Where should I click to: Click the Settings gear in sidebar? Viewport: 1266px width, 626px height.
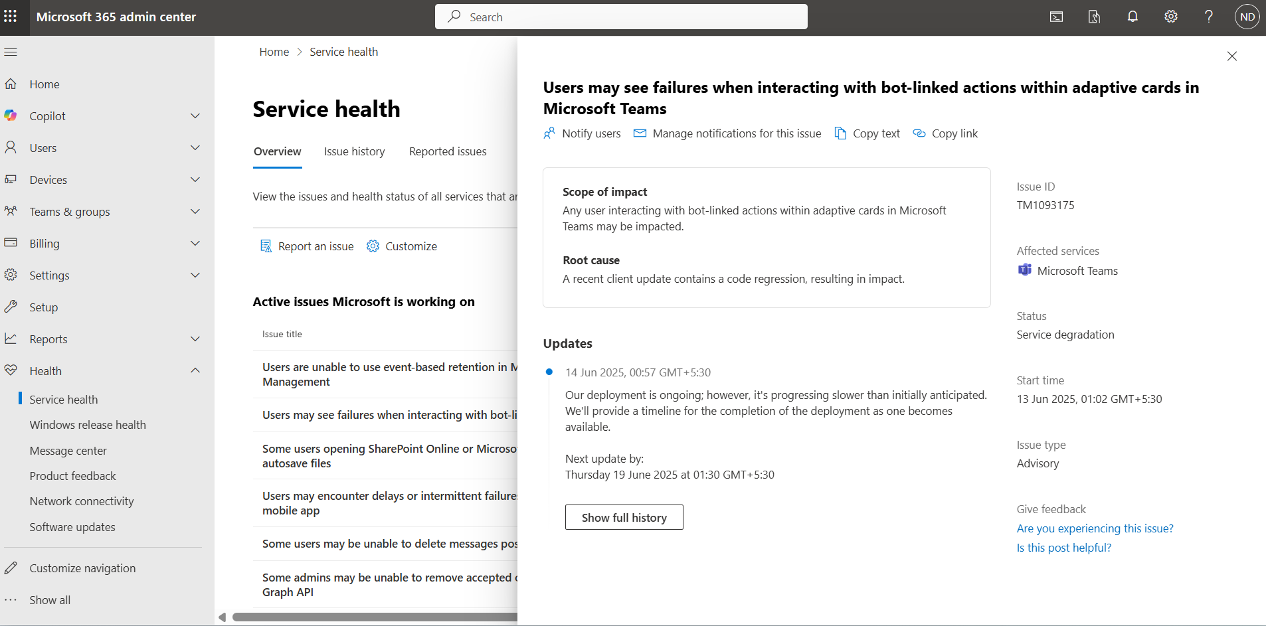11,275
